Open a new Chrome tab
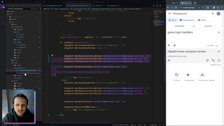The image size is (224, 126). [195, 3]
